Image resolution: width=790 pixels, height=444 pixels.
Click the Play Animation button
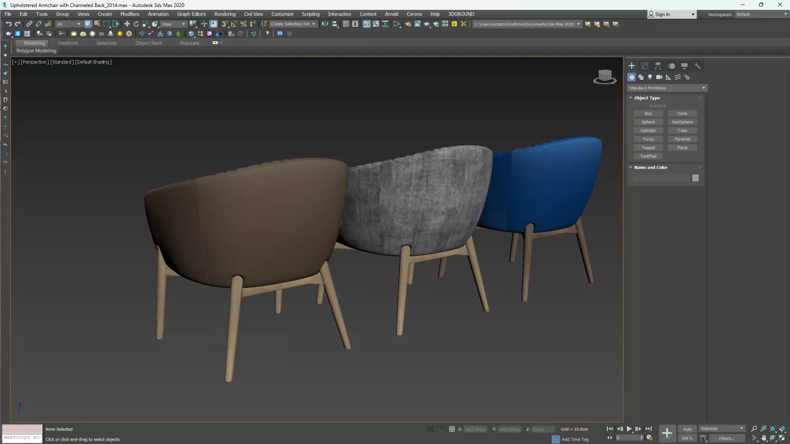[629, 429]
